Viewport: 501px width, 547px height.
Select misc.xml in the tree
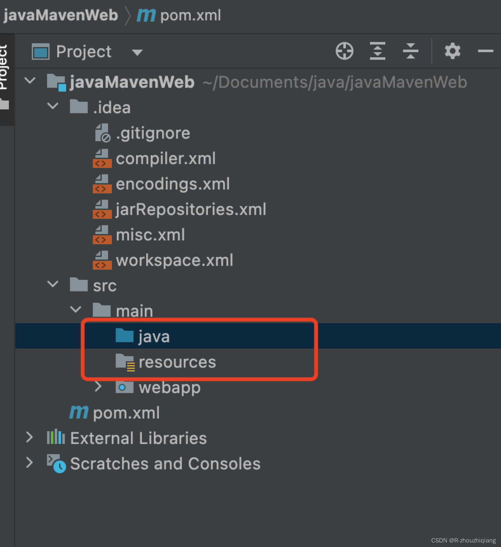pos(150,235)
